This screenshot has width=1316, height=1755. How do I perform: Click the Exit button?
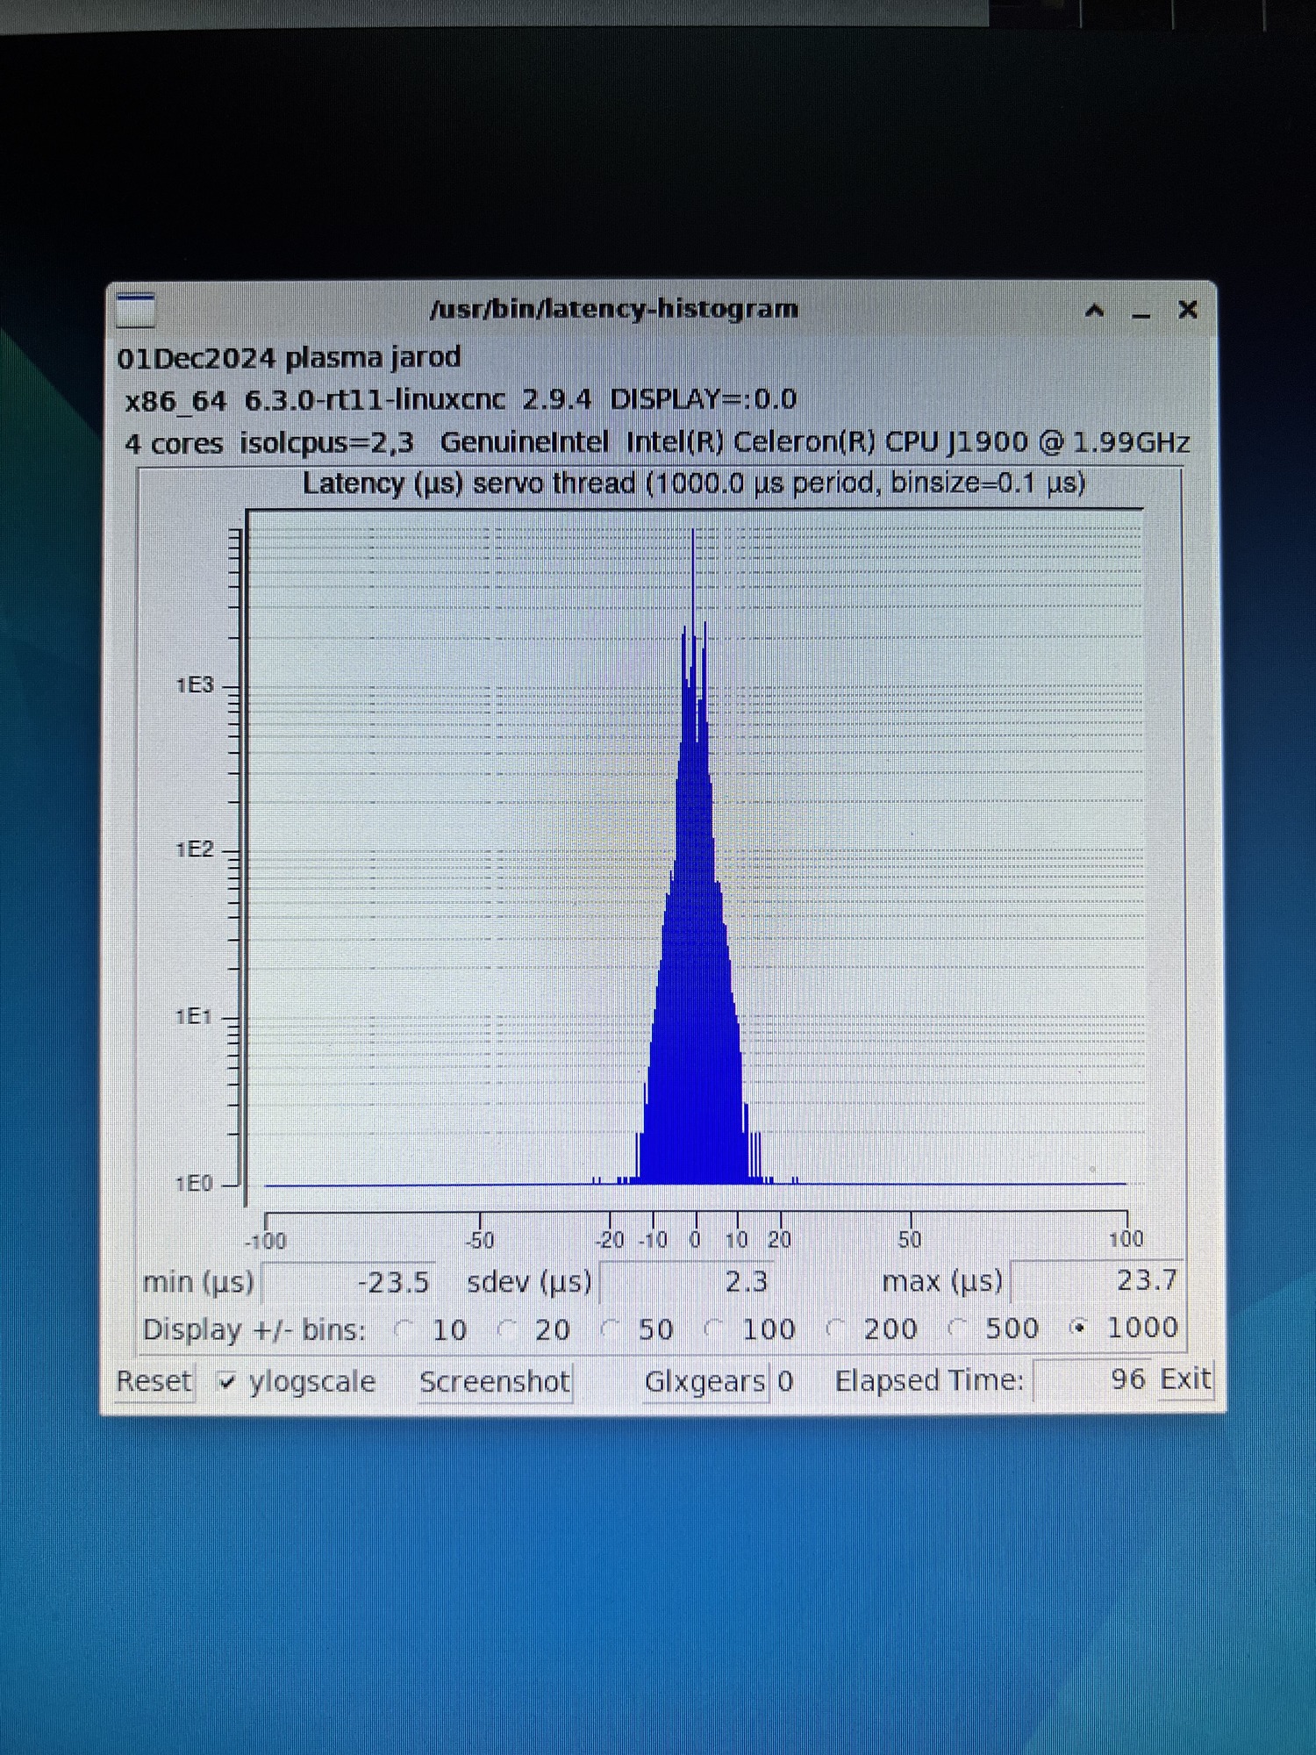click(1185, 1379)
